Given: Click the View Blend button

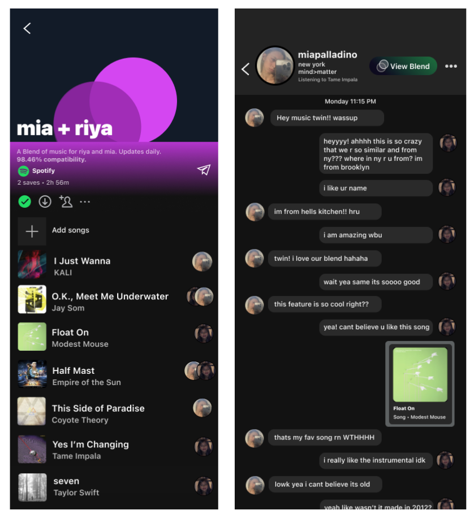Looking at the screenshot, I should [403, 66].
